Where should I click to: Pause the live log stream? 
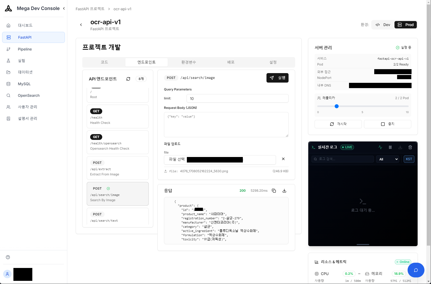pyautogui.click(x=390, y=147)
